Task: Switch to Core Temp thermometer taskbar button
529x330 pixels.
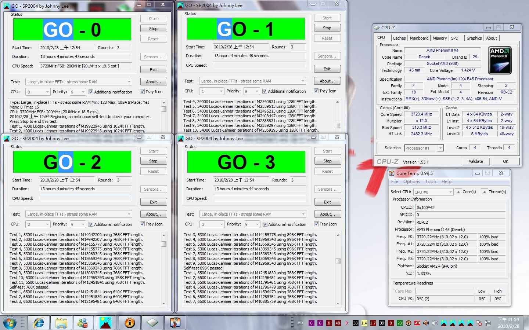Action: (175, 323)
